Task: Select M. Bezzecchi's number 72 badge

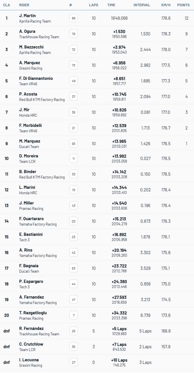Action: (74, 50)
